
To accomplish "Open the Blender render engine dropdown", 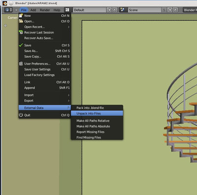I will click(x=190, y=10).
